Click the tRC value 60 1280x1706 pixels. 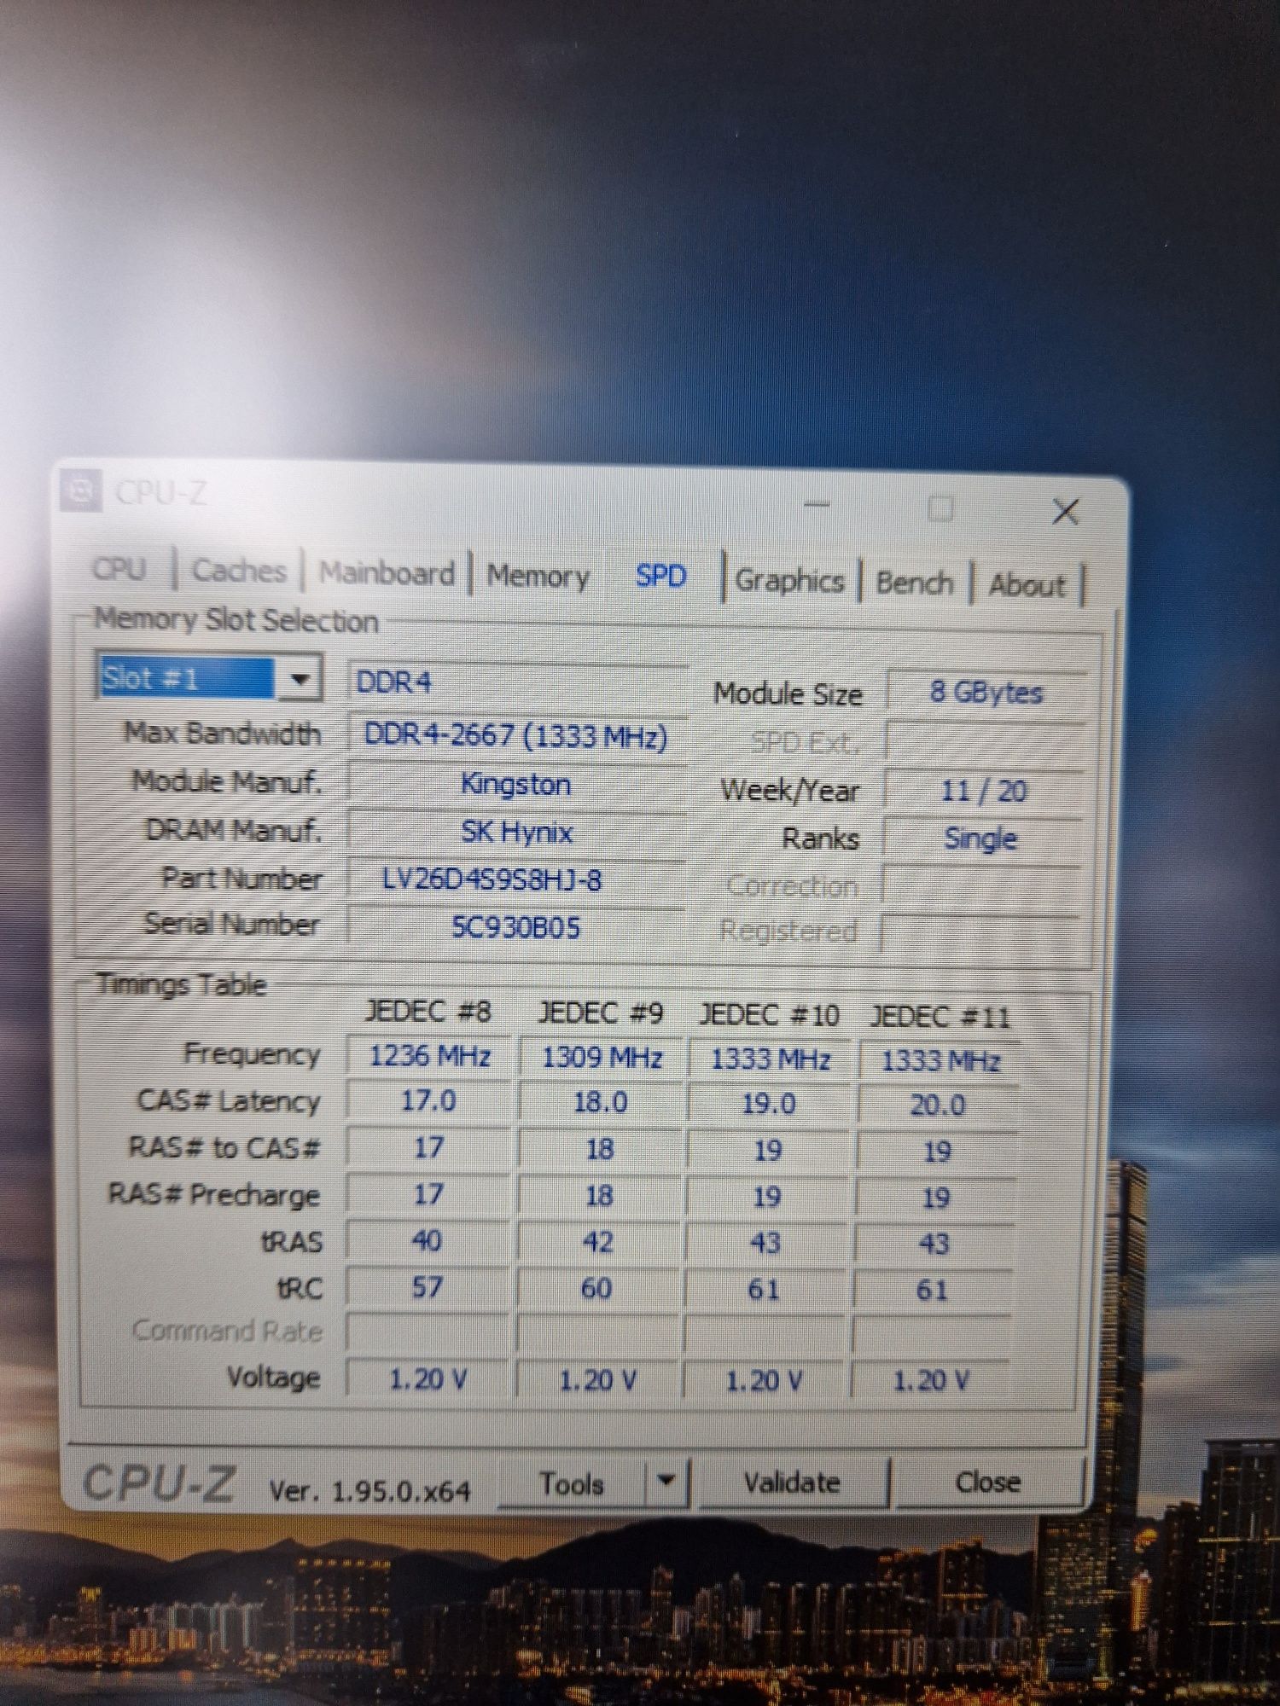(596, 1288)
